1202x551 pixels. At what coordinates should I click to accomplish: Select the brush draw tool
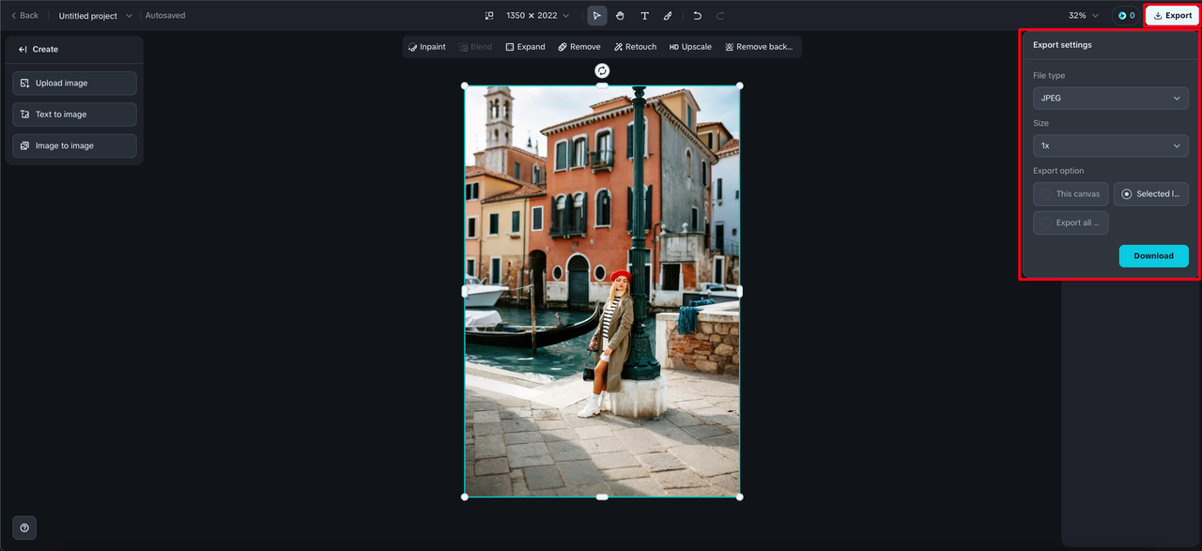668,16
